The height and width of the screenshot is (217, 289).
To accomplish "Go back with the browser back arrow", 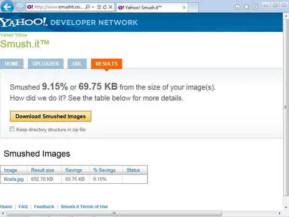I will pos(7,7).
